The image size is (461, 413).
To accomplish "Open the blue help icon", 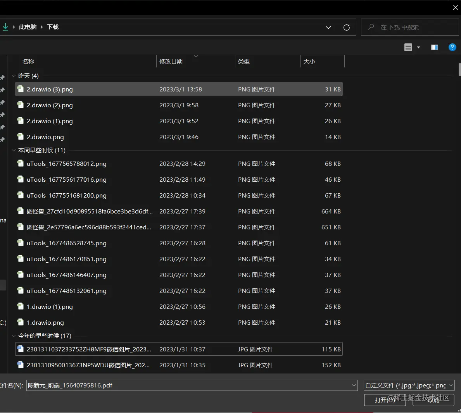I will point(452,47).
